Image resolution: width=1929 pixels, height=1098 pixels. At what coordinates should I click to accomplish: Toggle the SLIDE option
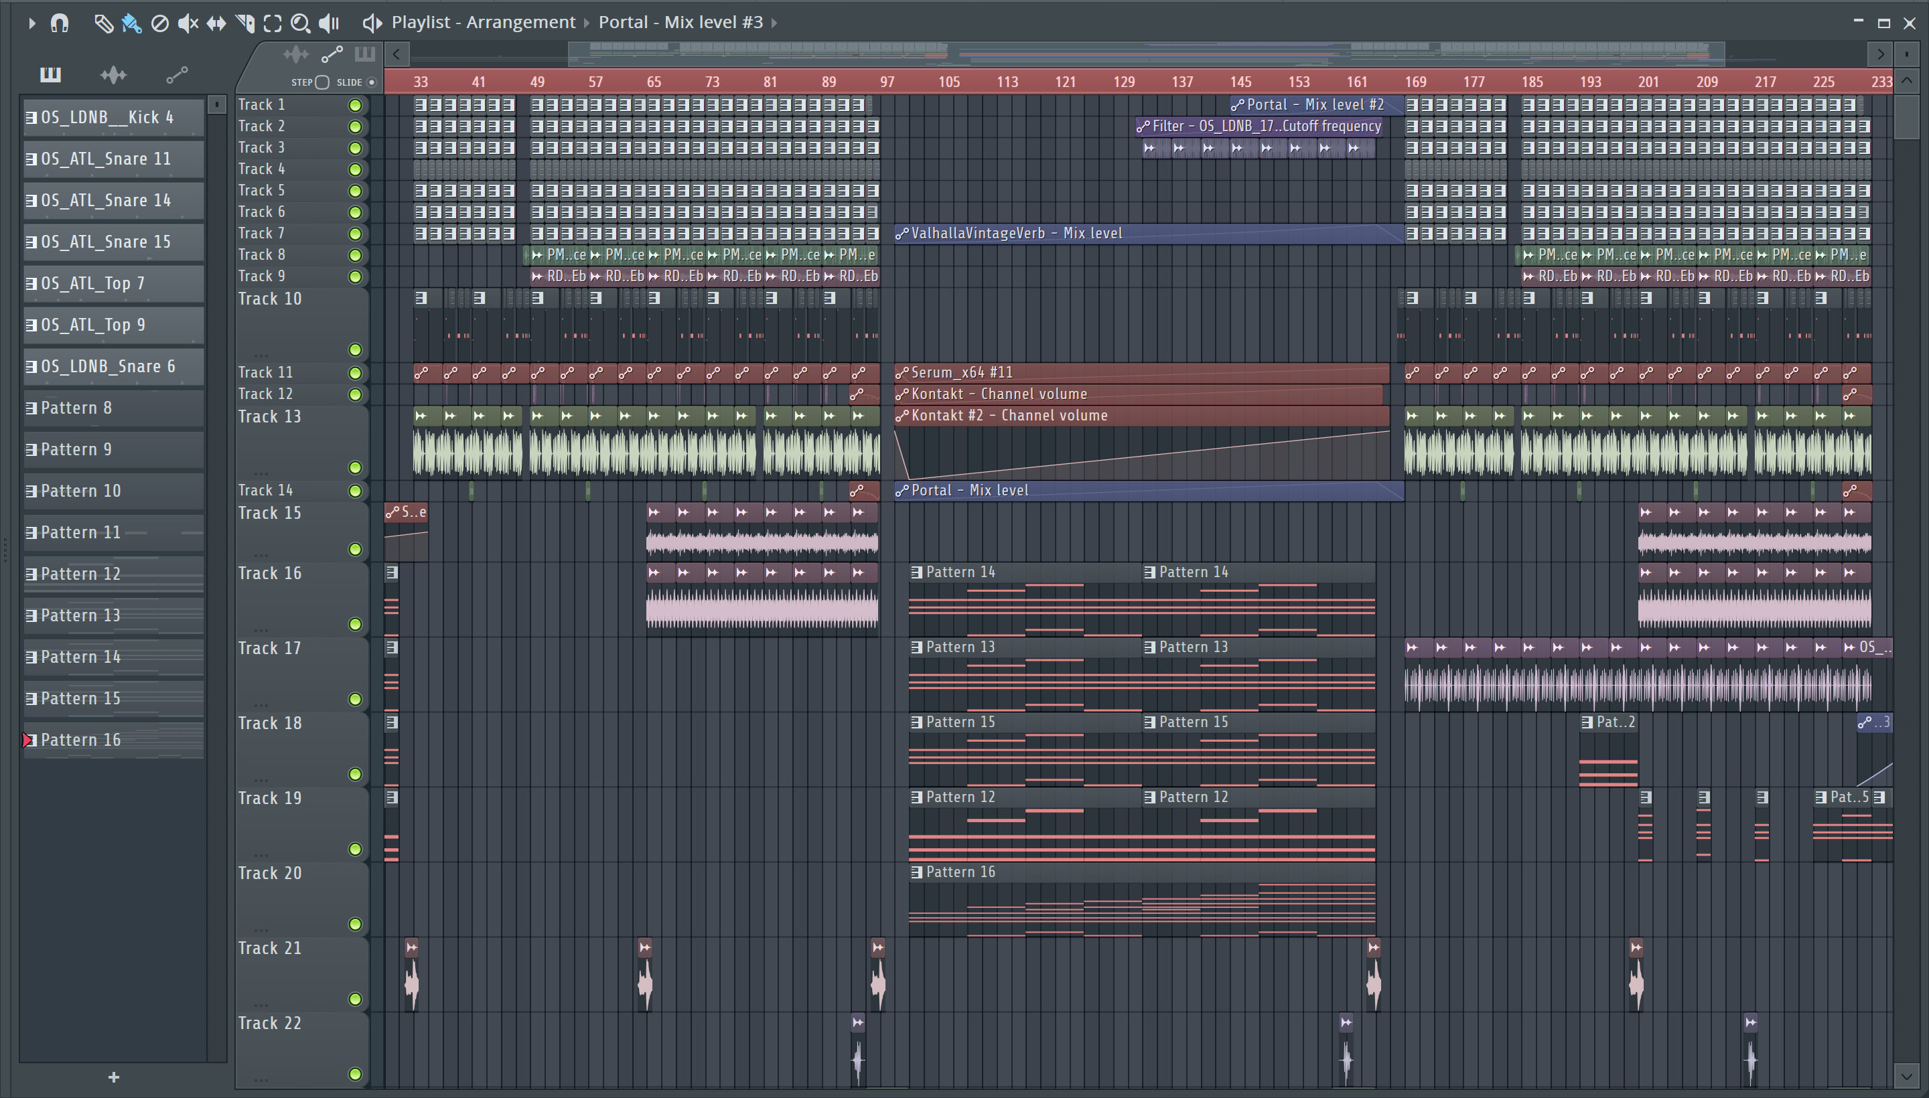tap(371, 82)
